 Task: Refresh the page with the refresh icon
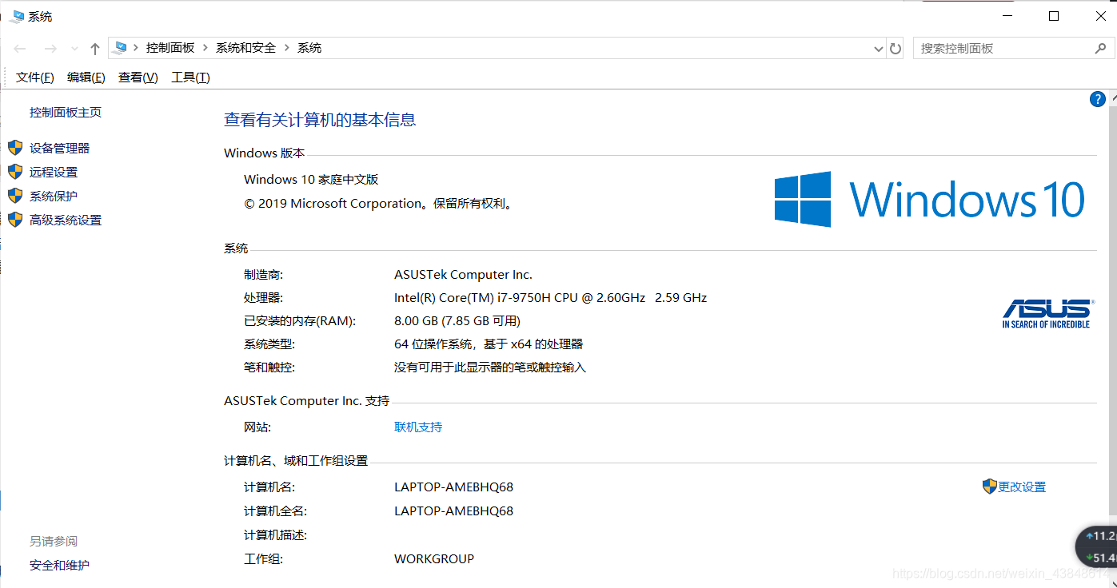pos(896,49)
